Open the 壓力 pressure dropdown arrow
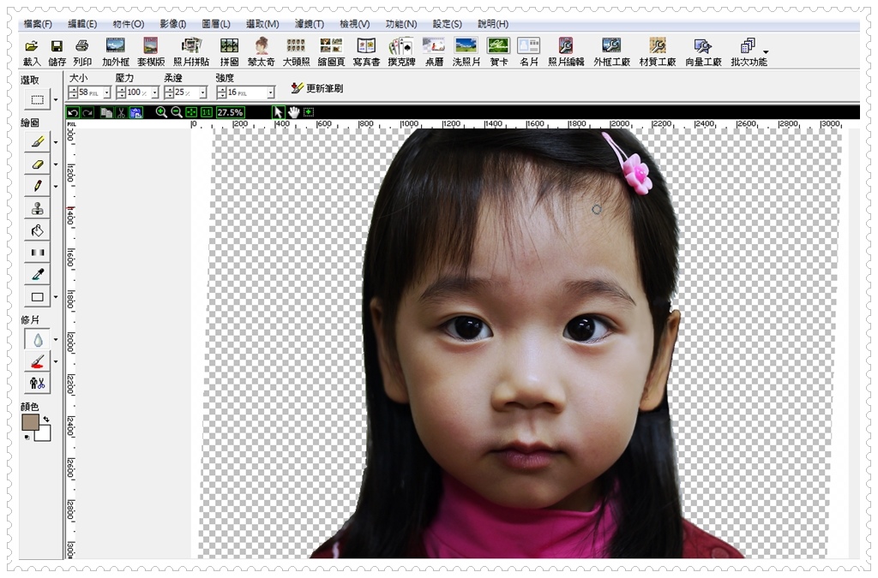Viewport: 878px width, 578px height. point(155,92)
